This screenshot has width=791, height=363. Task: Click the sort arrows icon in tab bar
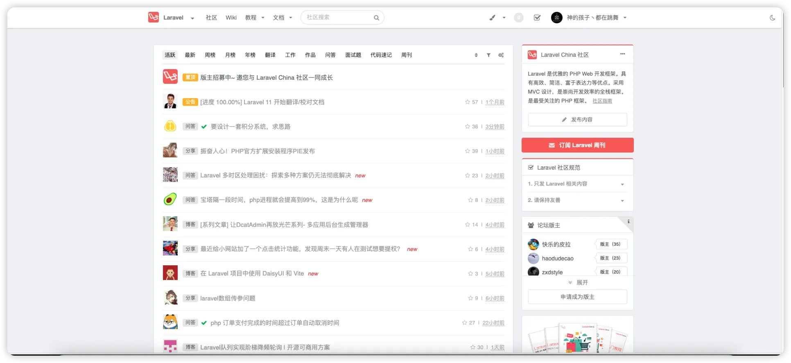[x=476, y=55]
